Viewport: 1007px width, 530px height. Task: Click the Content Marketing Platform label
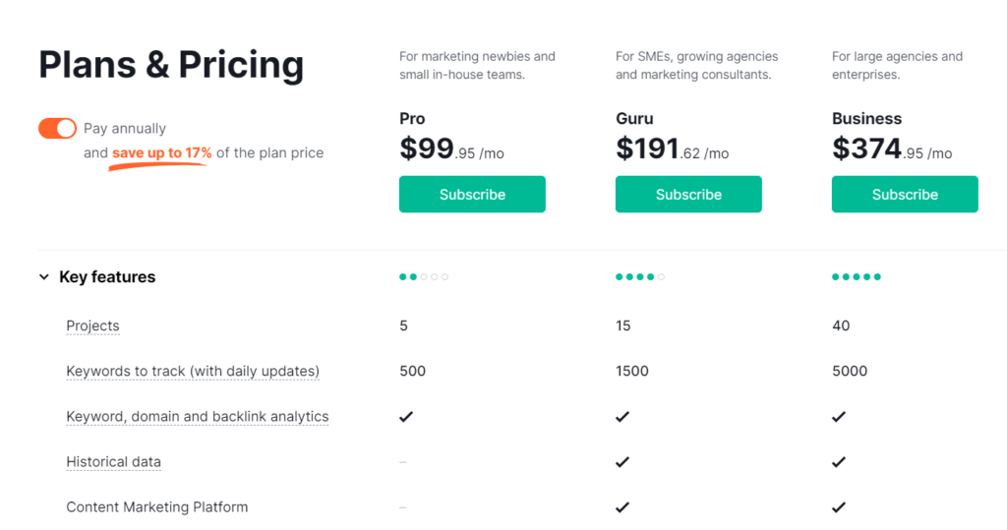click(x=157, y=506)
